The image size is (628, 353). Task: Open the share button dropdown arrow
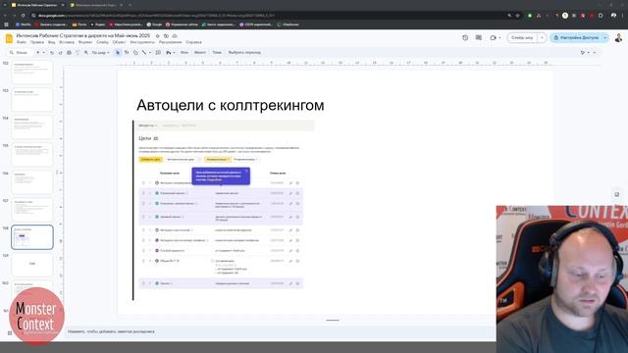click(x=605, y=37)
